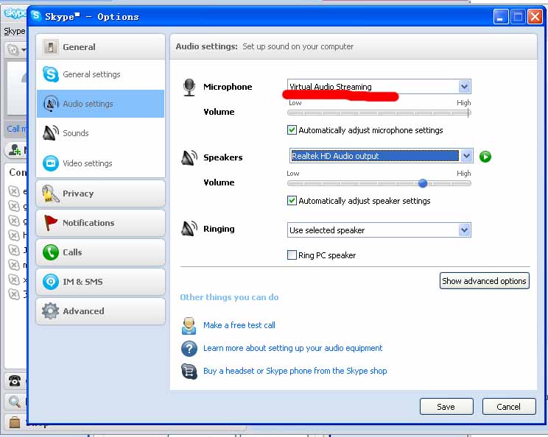The width and height of the screenshot is (548, 437).
Task: Open the Advanced section
Action: (x=100, y=310)
